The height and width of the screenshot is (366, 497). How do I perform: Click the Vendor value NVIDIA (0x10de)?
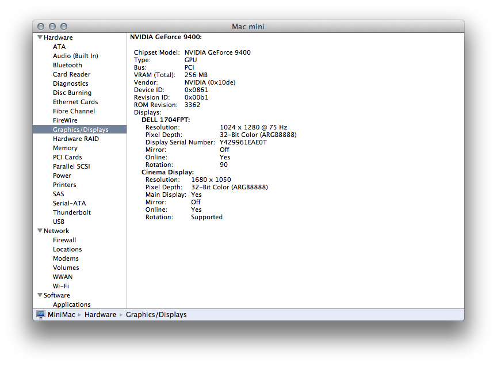[210, 82]
